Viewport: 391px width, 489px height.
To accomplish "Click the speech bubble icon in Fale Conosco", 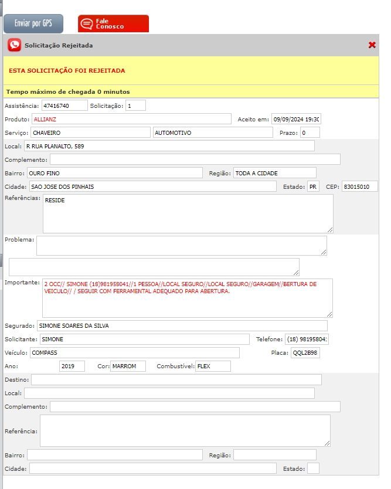I will 87,23.
